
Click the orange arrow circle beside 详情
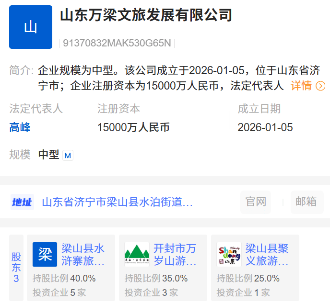pyautogui.click(x=320, y=86)
